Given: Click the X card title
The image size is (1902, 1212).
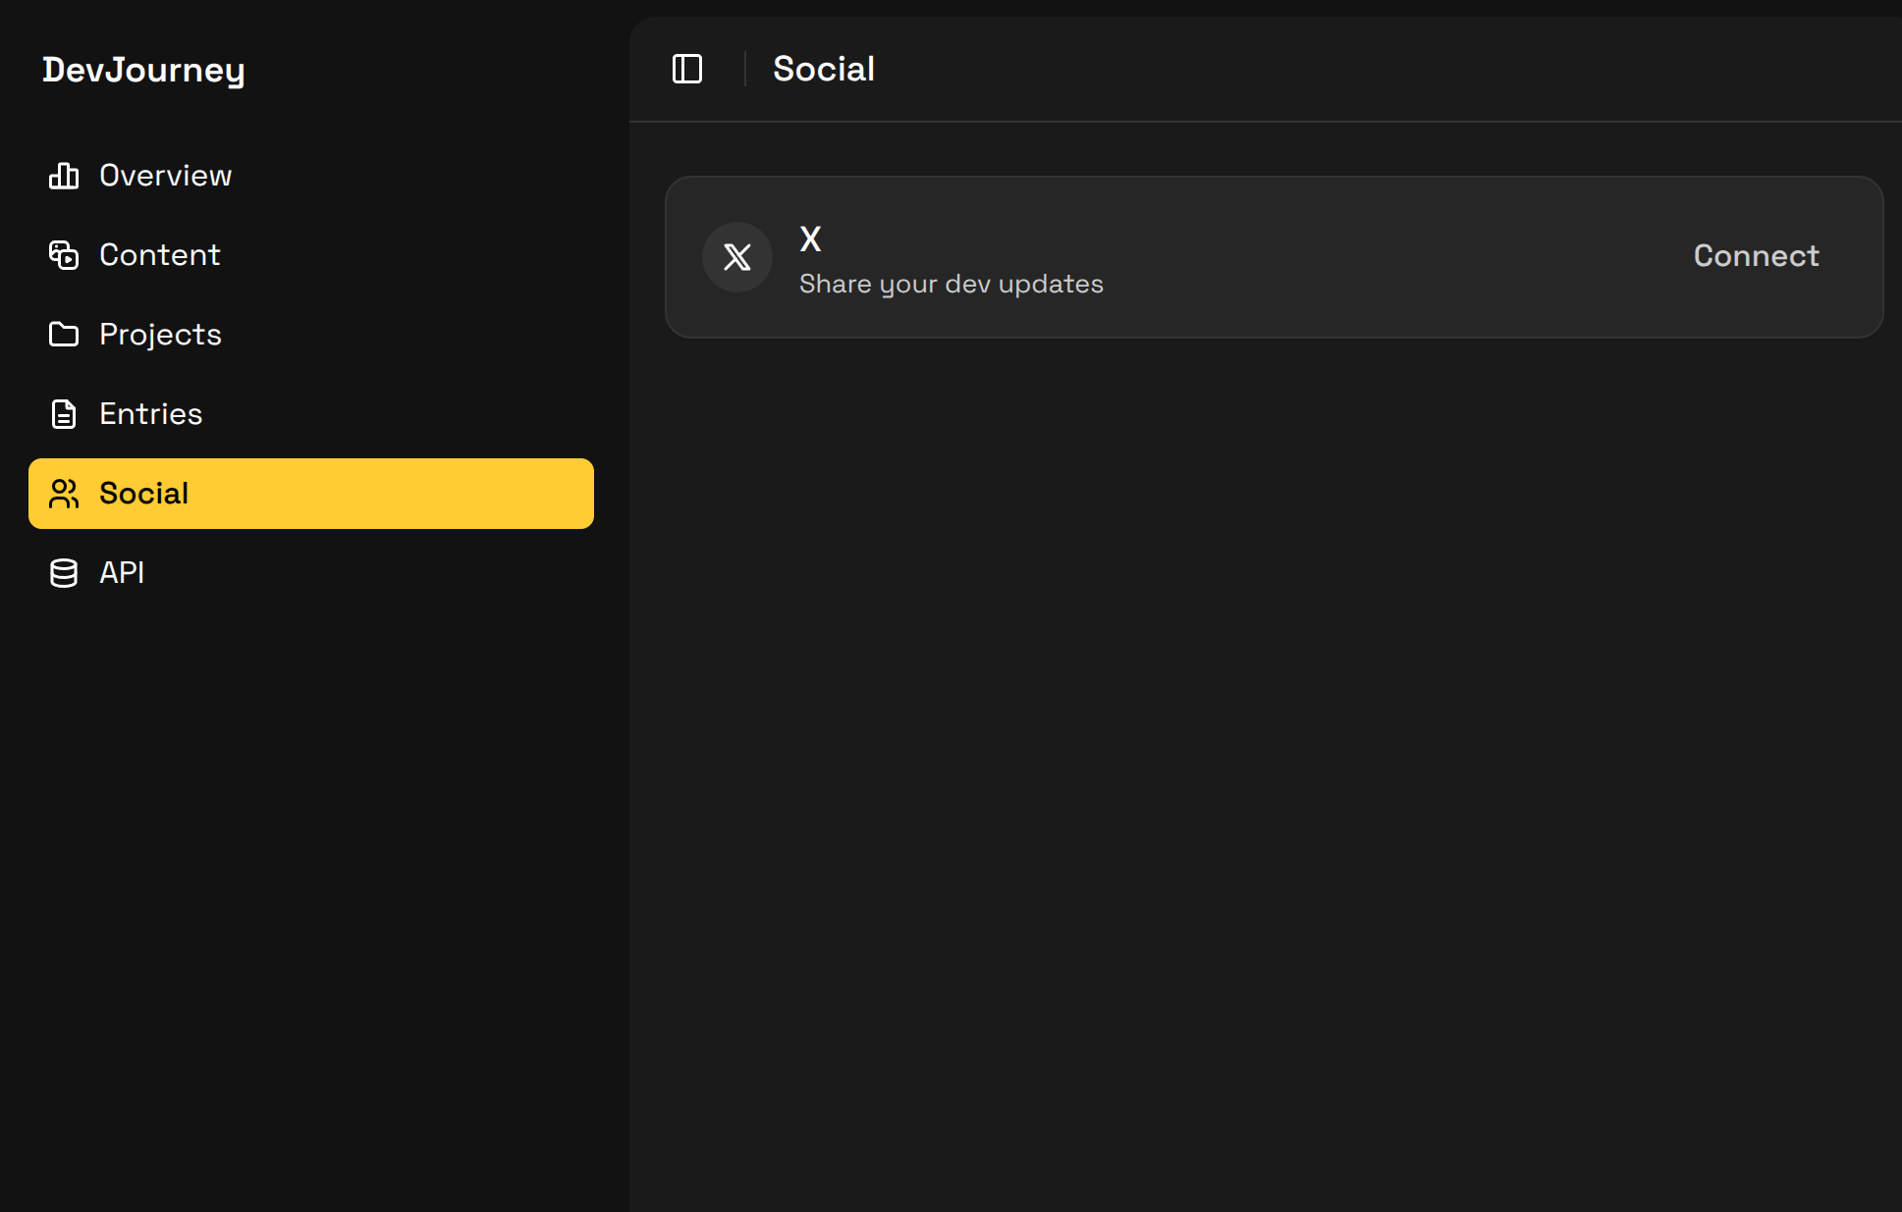Looking at the screenshot, I should pos(810,238).
